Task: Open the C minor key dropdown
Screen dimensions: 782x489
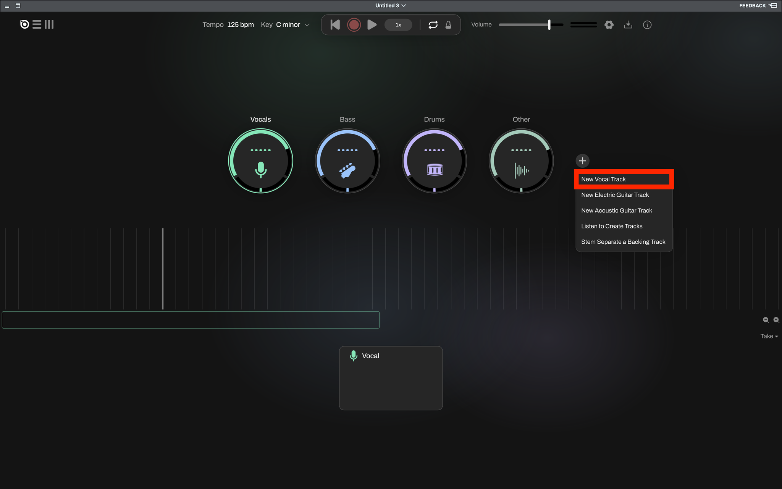Action: pyautogui.click(x=292, y=25)
